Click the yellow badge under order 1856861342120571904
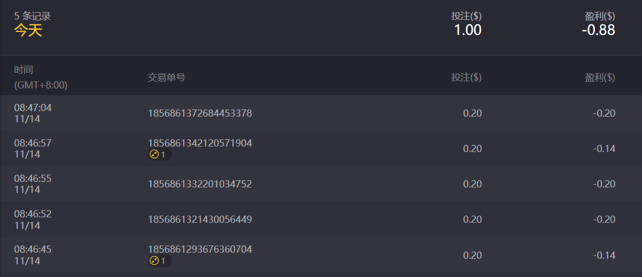The height and width of the screenshot is (277, 642). coord(159,155)
